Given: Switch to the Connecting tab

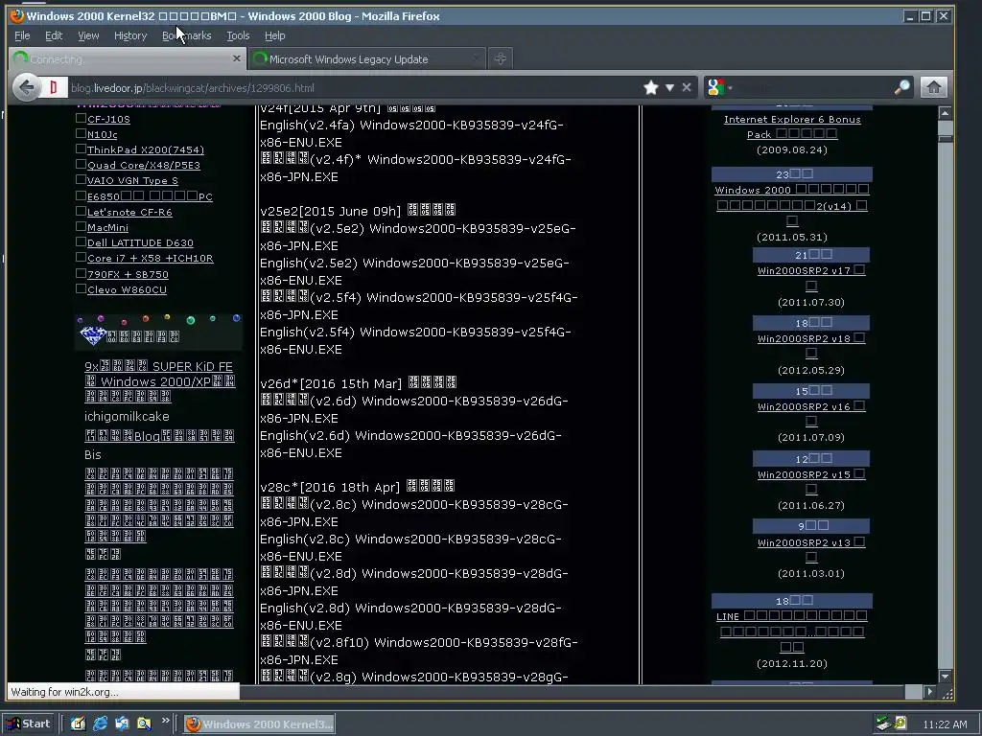Looking at the screenshot, I should (128, 58).
